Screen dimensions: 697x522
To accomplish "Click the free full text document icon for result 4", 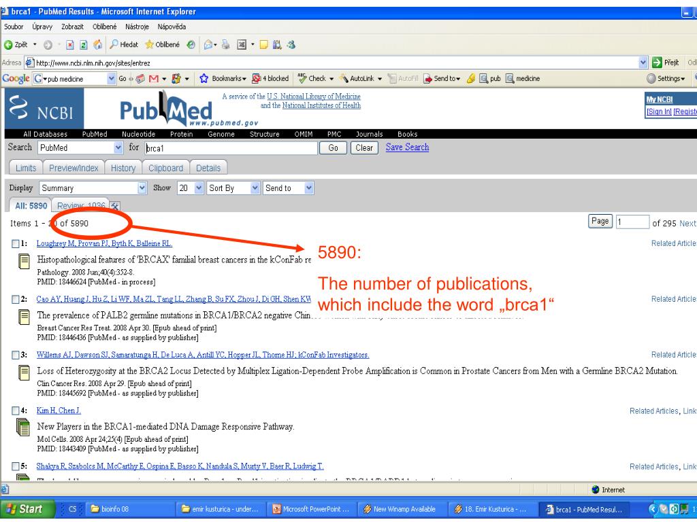I will pos(22,427).
